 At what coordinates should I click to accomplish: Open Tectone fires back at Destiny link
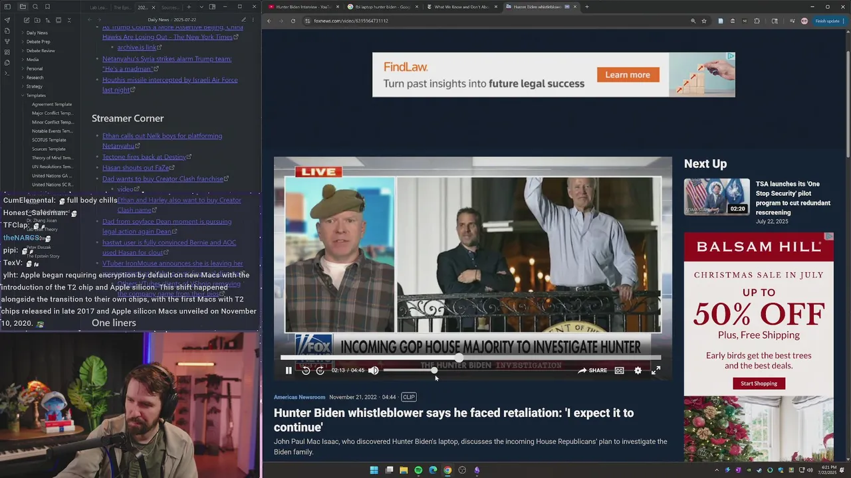click(144, 157)
